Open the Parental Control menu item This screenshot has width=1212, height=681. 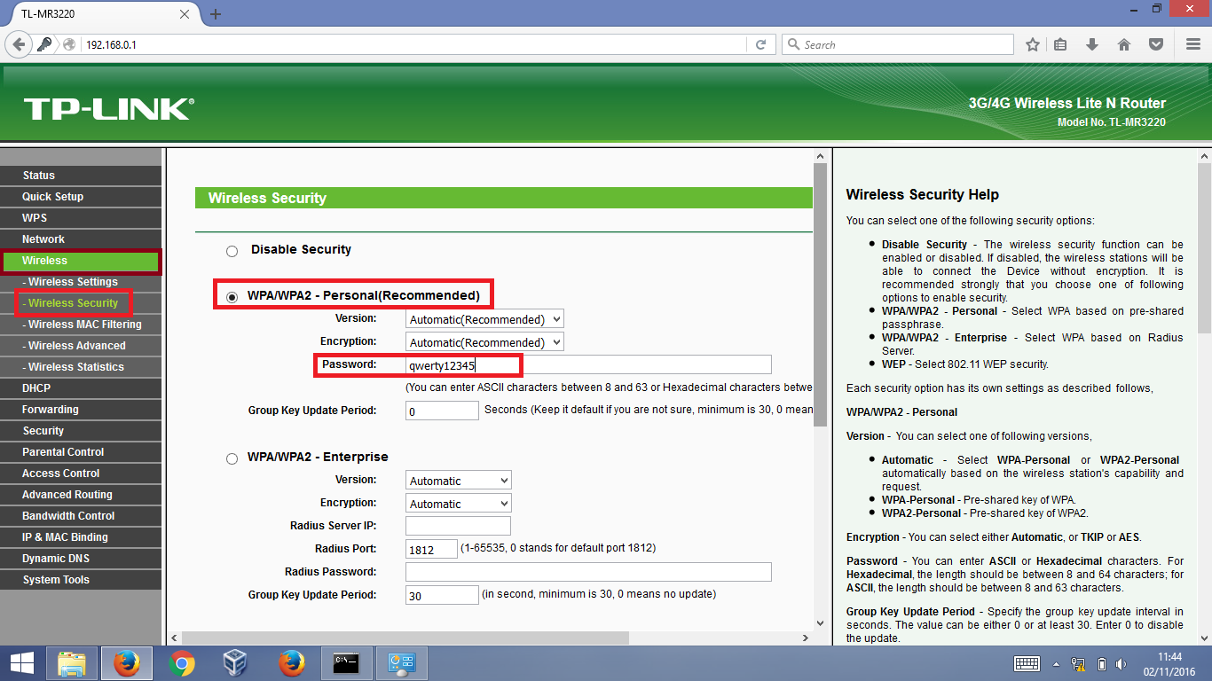(x=81, y=452)
